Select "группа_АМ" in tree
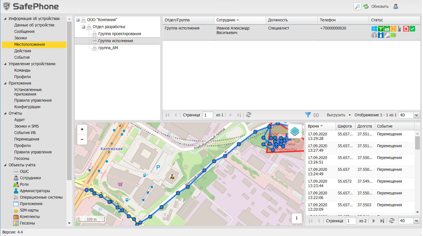 coord(108,48)
